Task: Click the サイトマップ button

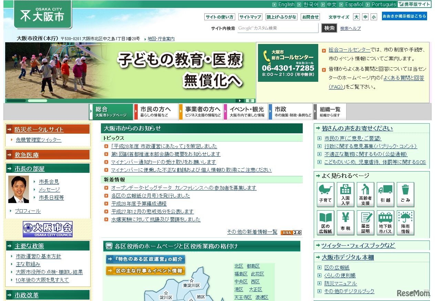Action: click(250, 17)
